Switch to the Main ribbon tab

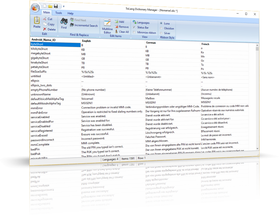[47, 12]
